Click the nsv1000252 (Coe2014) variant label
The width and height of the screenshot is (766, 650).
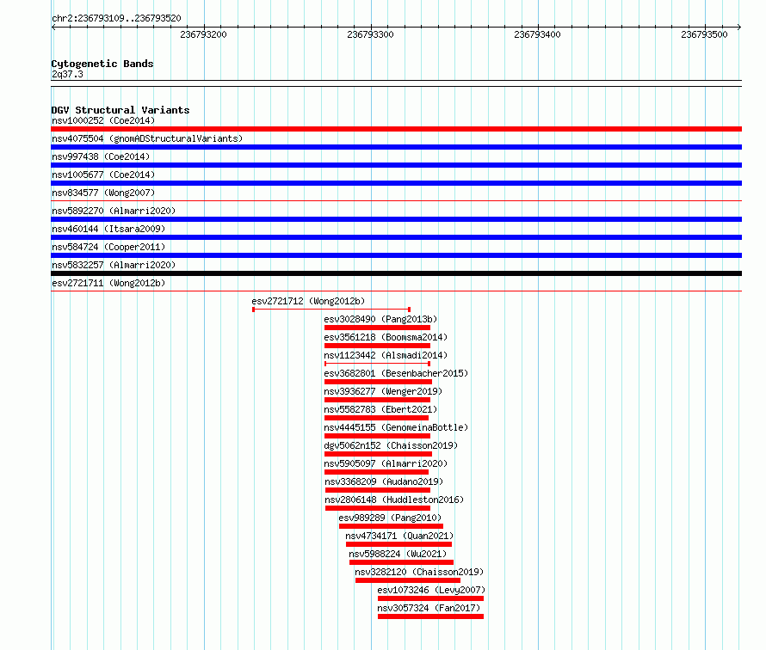click(103, 120)
